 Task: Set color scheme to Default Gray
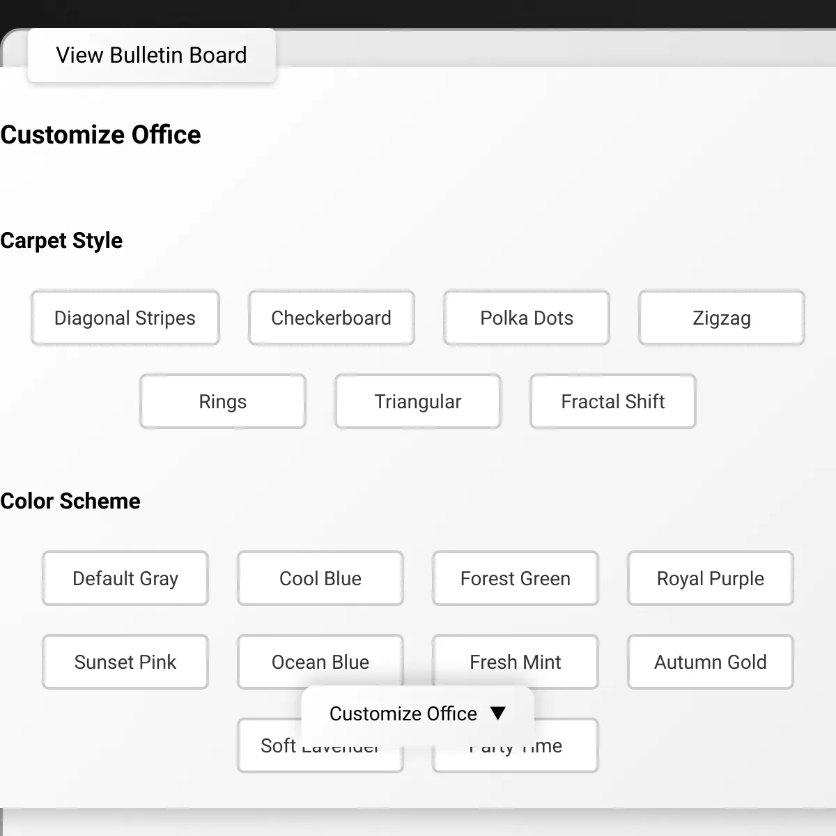click(x=125, y=578)
